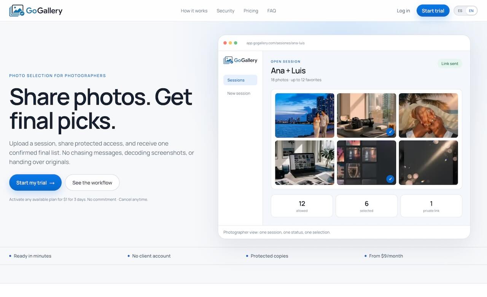
Task: Click the Start my trial button
Action: click(x=35, y=183)
